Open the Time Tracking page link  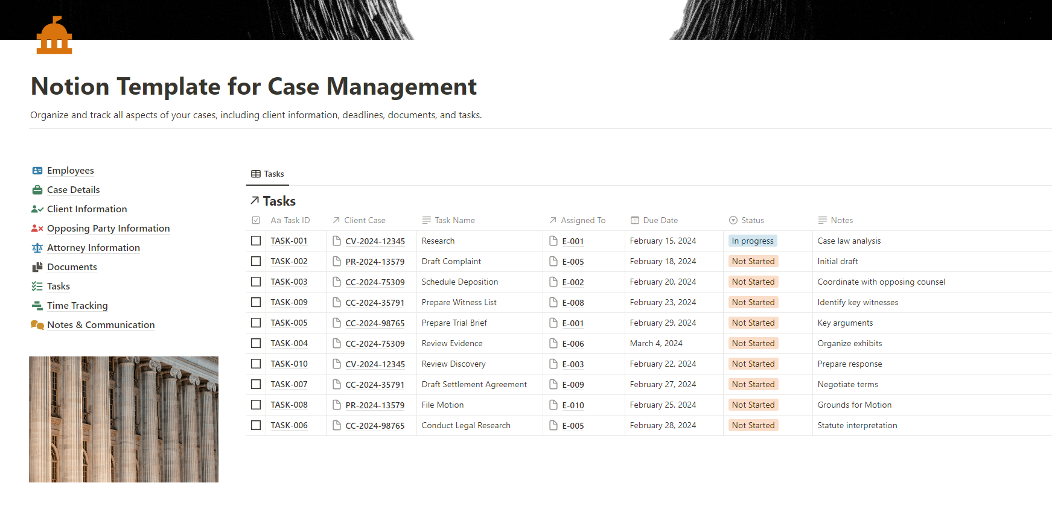pyautogui.click(x=77, y=306)
